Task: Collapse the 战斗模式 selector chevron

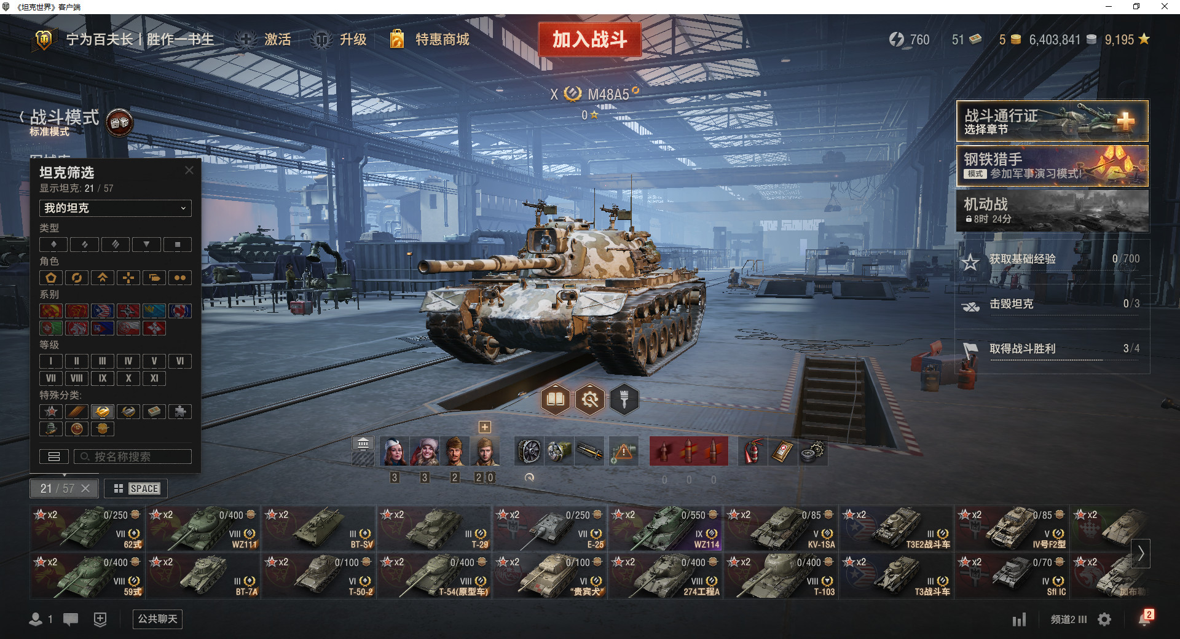Action: click(22, 117)
